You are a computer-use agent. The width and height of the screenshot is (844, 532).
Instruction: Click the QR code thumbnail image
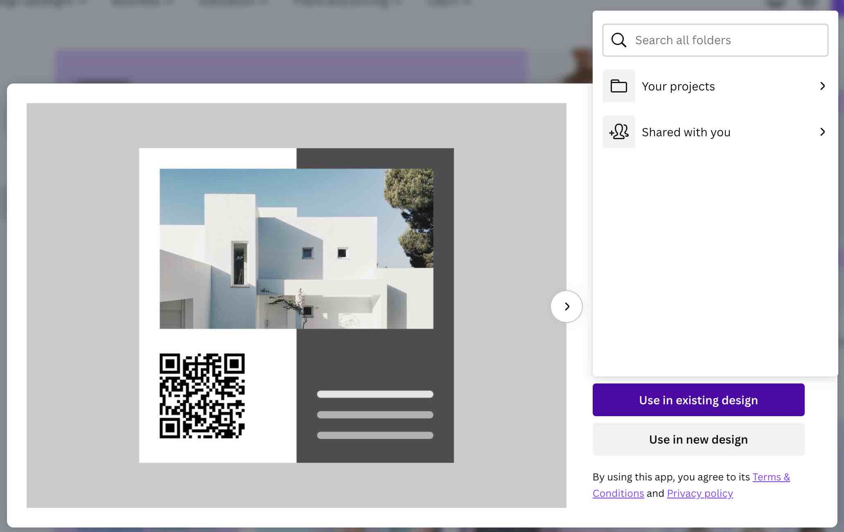click(x=202, y=395)
